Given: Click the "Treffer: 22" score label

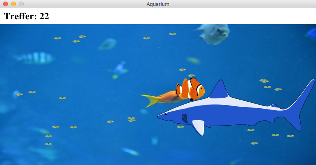Looking at the screenshot, I should point(26,17).
